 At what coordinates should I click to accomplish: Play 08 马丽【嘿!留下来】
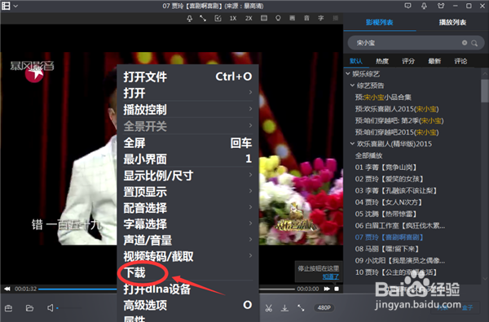click(x=387, y=249)
